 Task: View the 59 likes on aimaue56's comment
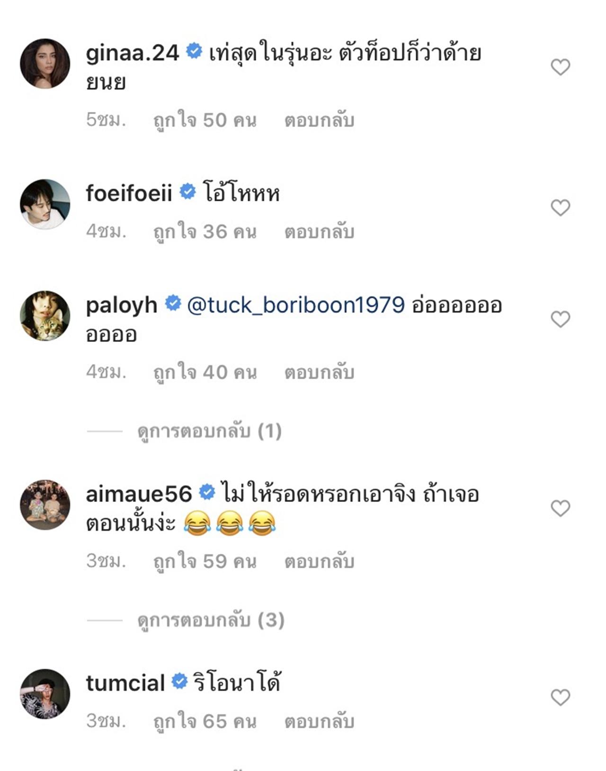pos(205,561)
